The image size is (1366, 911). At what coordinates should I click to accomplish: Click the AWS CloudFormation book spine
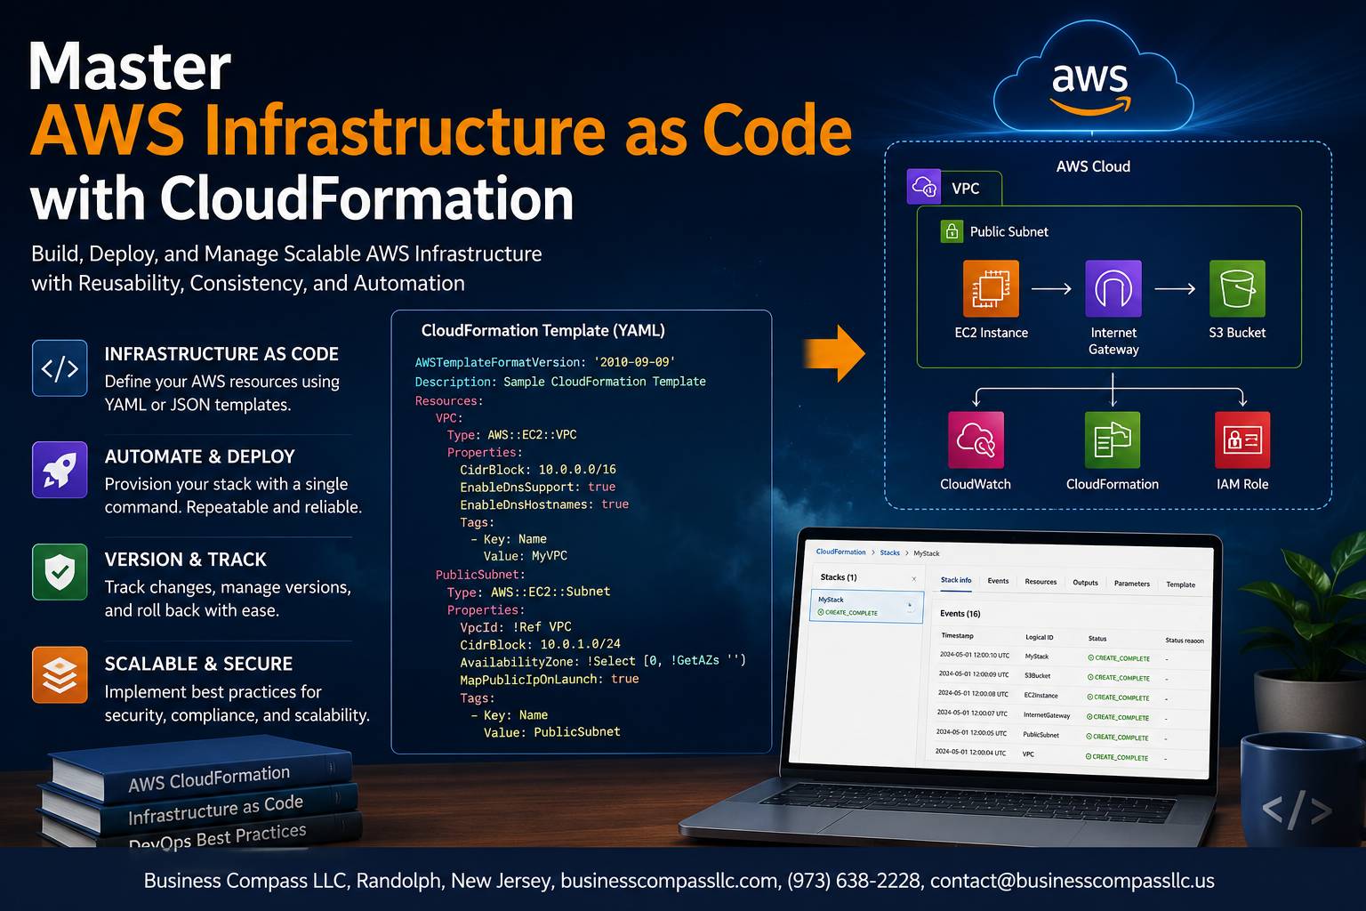pos(209,778)
